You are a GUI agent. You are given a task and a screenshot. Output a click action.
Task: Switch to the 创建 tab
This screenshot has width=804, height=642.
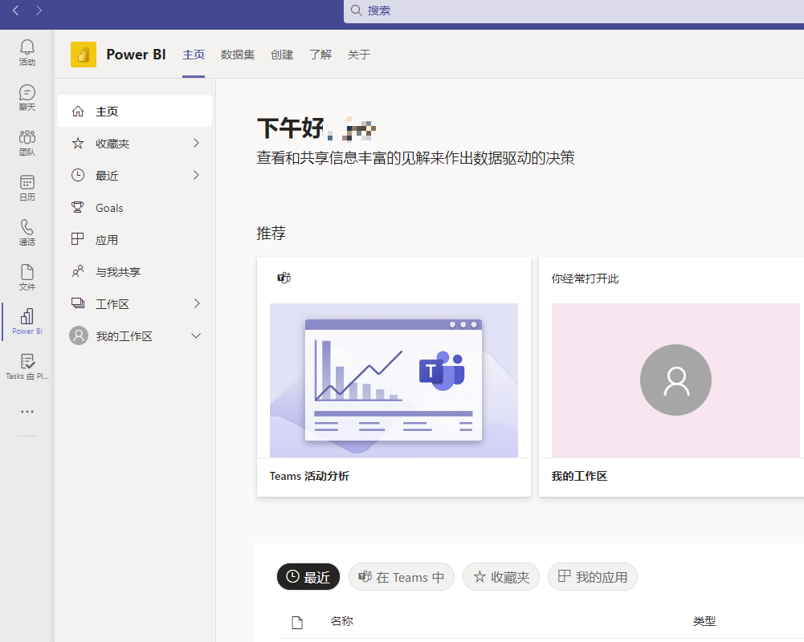coord(282,55)
